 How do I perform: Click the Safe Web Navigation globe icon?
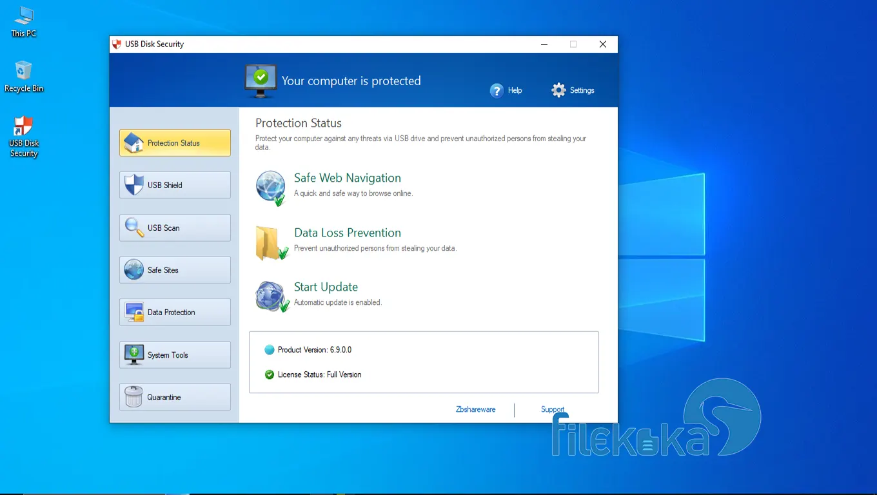point(271,188)
